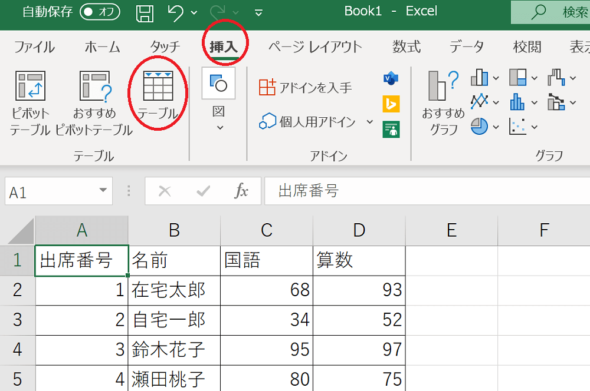
Task: Open the ピボットテーブル (PivotTable) icon
Action: [30, 103]
